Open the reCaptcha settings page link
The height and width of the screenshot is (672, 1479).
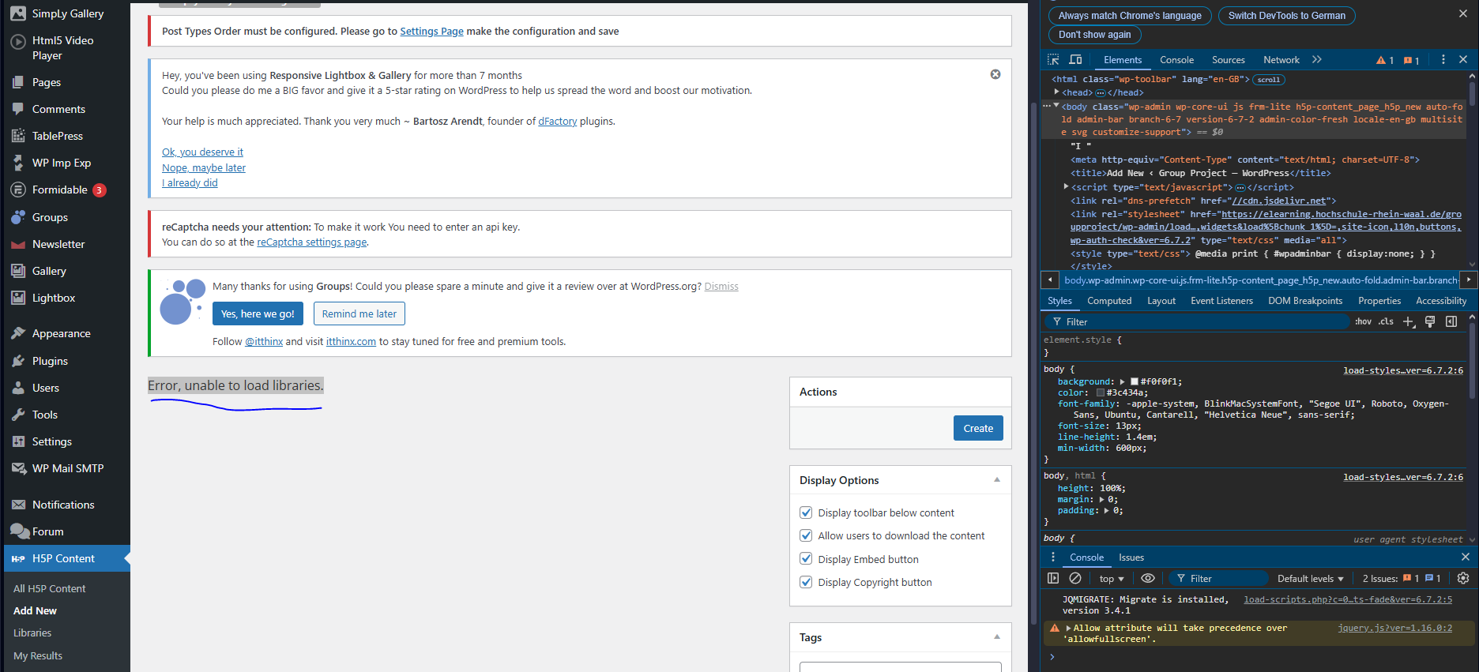tap(311, 242)
